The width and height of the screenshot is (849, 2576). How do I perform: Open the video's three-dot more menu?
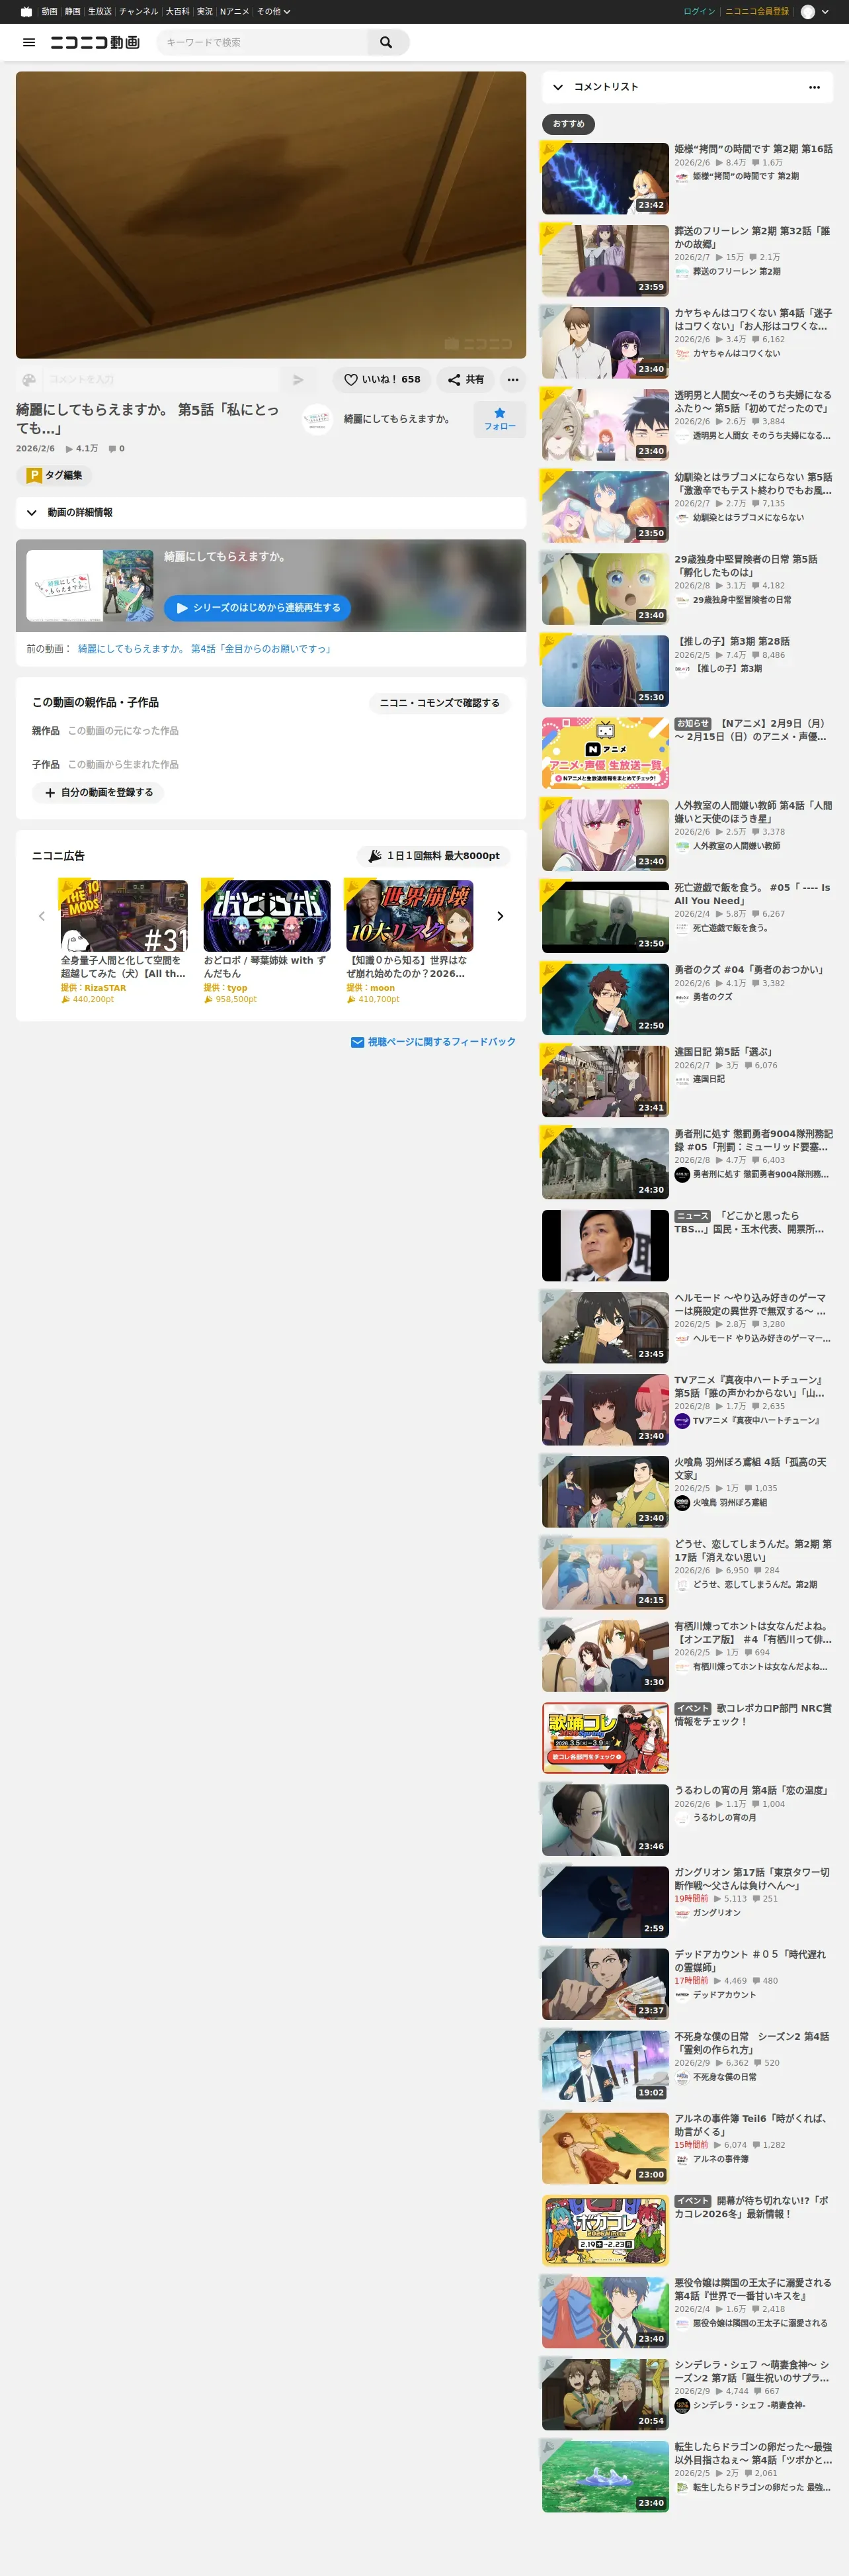(x=512, y=380)
